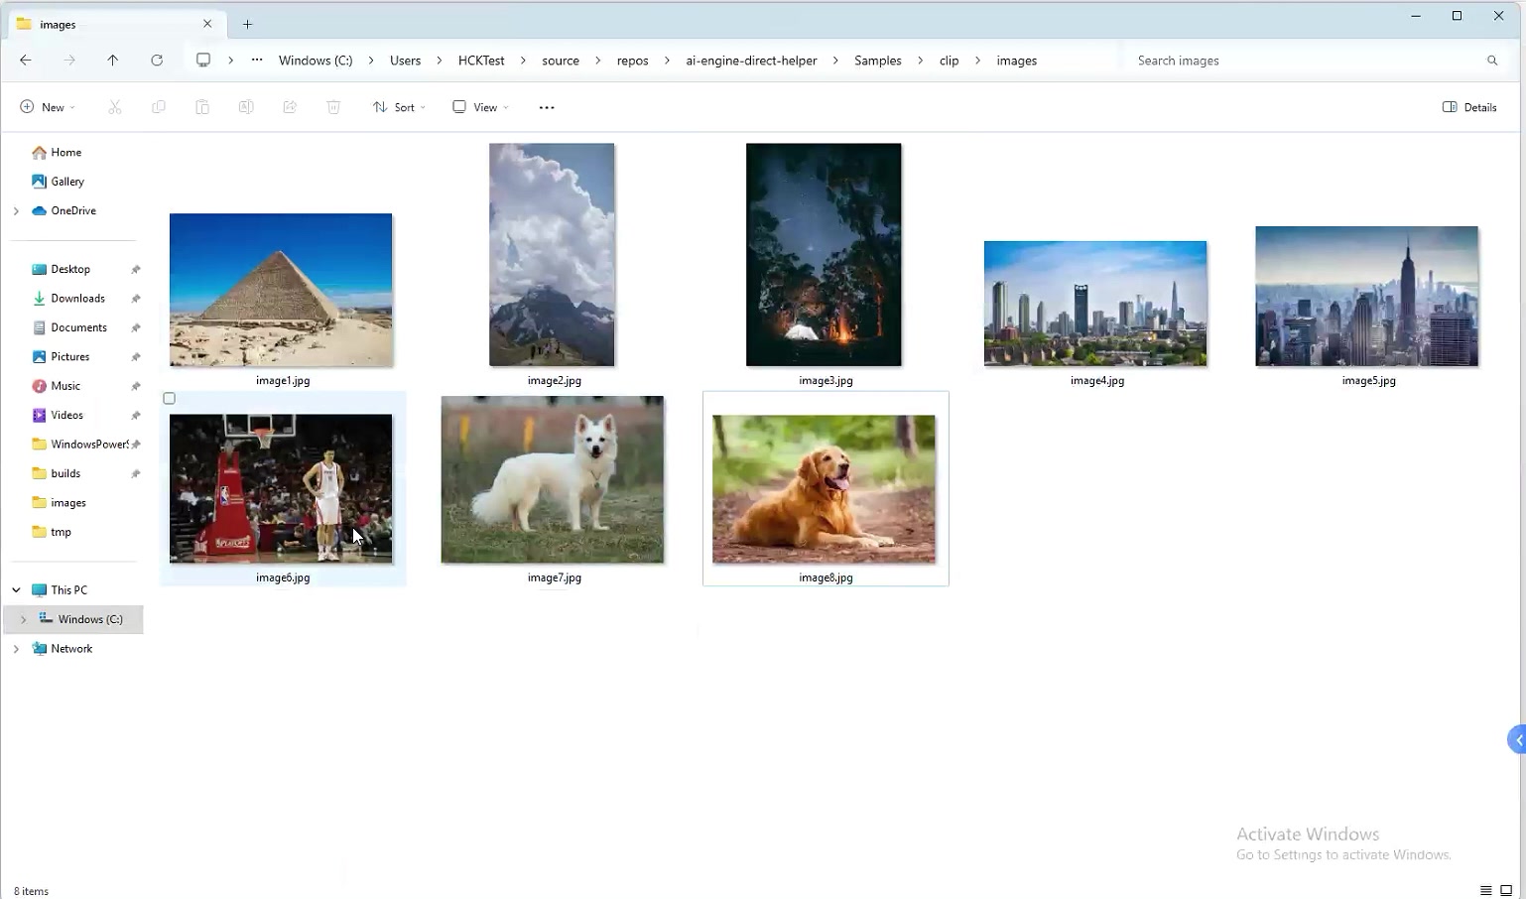Toggle the Details pane
The width and height of the screenshot is (1526, 899).
point(1469,107)
